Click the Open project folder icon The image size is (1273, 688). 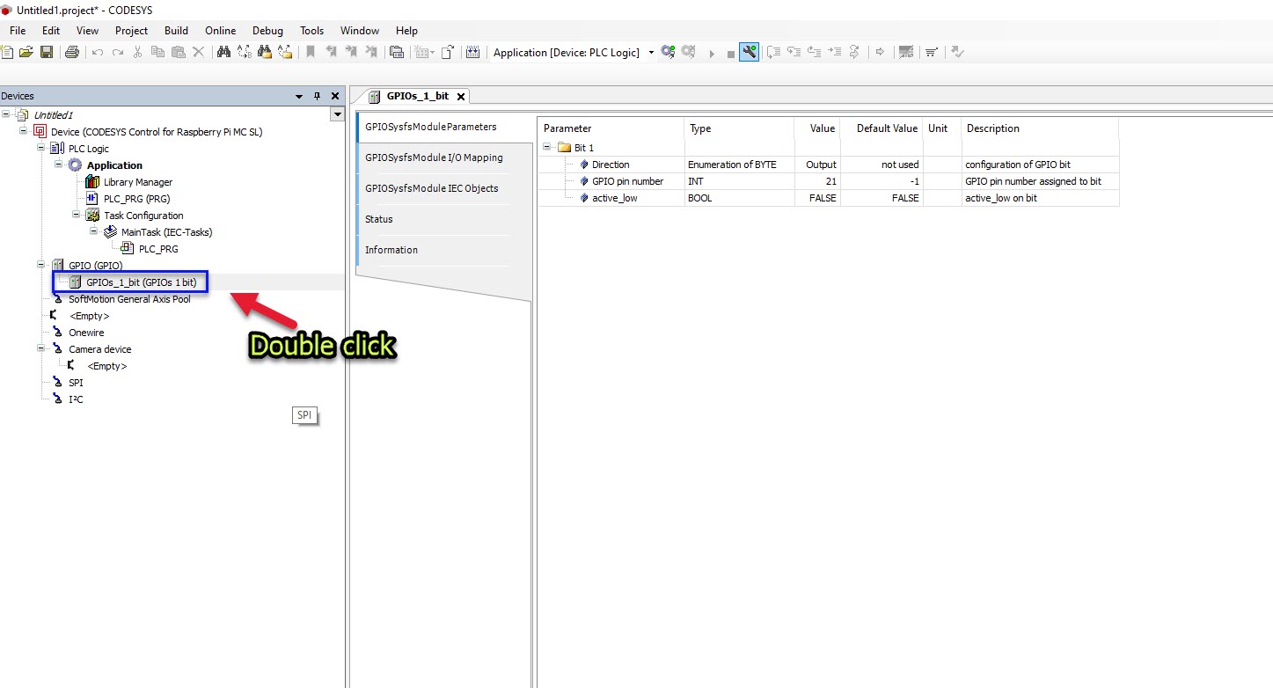click(x=26, y=53)
